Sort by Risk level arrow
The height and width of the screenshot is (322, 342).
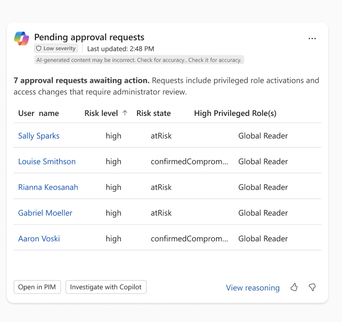tap(125, 113)
